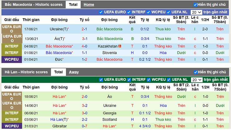Uncheck Hiển thị ghi chú in Bắc Macedonia header
This screenshot has width=231, height=131.
click(x=195, y=5)
